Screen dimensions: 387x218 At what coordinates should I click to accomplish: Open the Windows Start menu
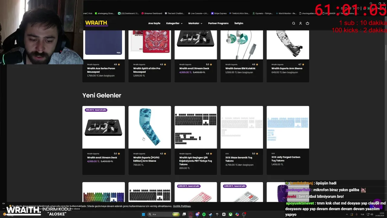click(x=143, y=214)
